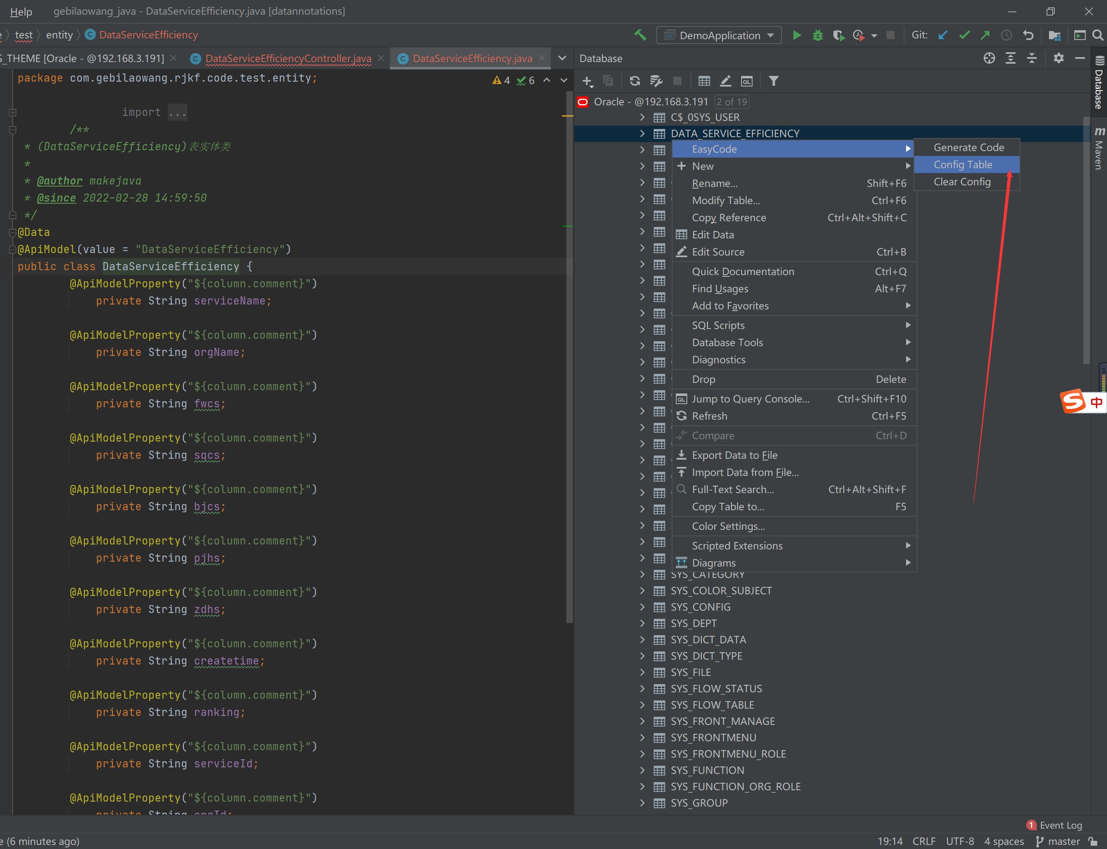The image size is (1107, 849).
Task: Switch to DataServiceEfficiencyController.java tab
Action: (288, 59)
